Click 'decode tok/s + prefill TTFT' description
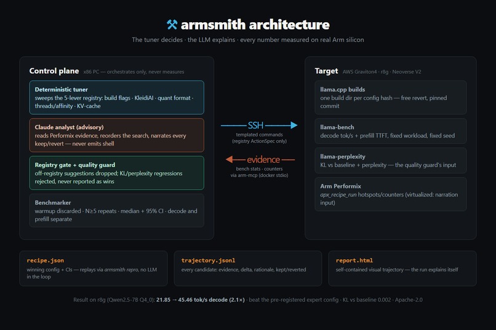 tap(388, 135)
